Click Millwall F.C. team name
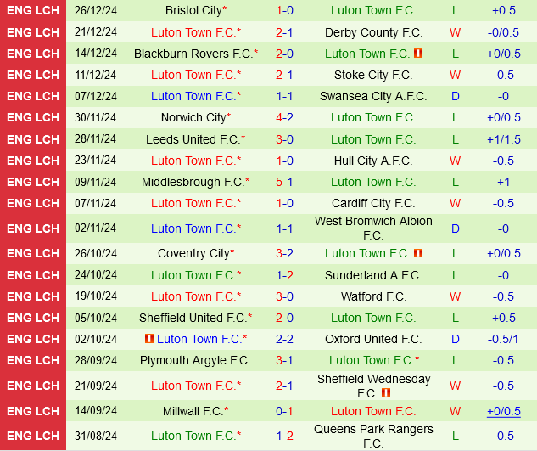The width and height of the screenshot is (537, 451). [x=193, y=411]
